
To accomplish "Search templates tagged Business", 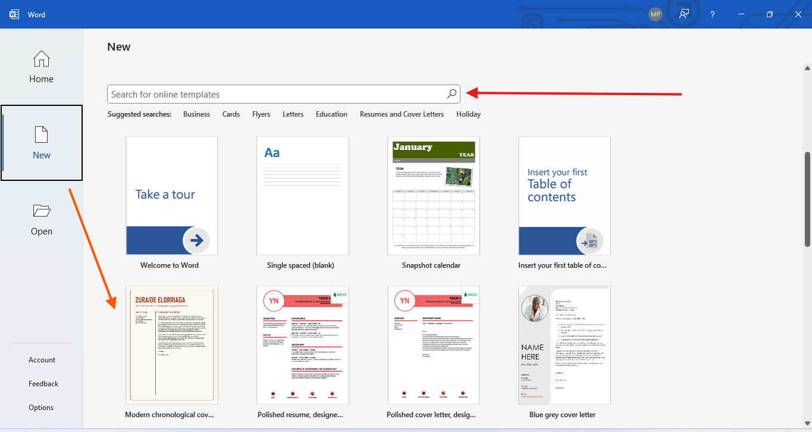I will (196, 114).
